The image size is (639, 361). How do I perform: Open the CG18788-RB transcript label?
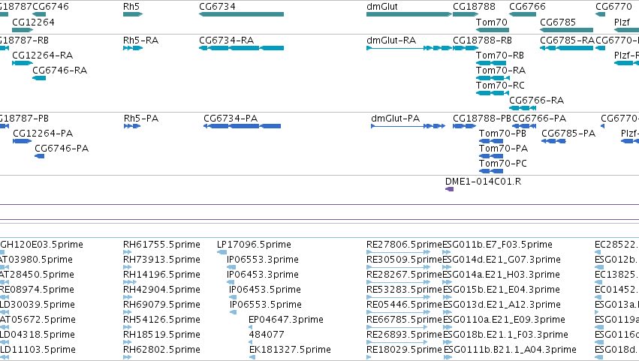[x=482, y=41]
